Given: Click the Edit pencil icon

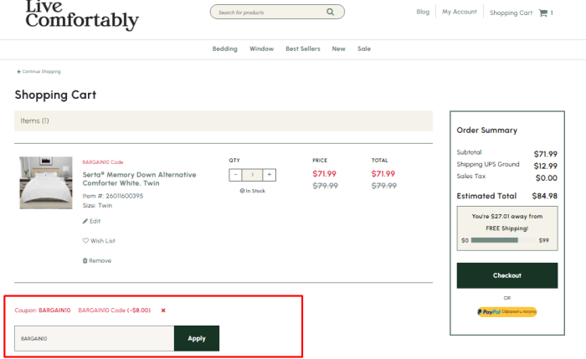Looking at the screenshot, I should click(85, 221).
